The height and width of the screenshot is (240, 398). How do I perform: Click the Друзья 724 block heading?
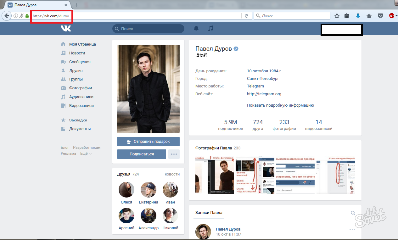128,174
